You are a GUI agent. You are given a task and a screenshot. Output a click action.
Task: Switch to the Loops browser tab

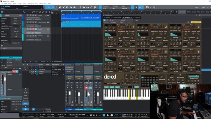pyautogui.click(x=194, y=12)
